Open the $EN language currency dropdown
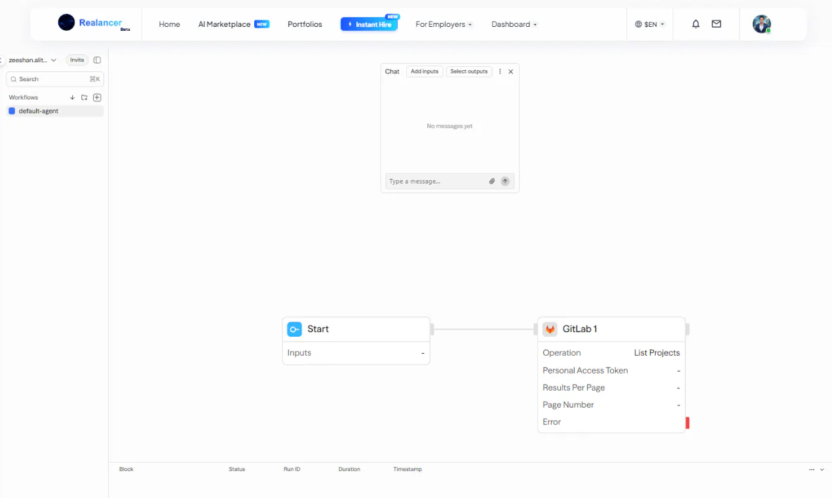Image resolution: width=832 pixels, height=498 pixels. [x=650, y=24]
